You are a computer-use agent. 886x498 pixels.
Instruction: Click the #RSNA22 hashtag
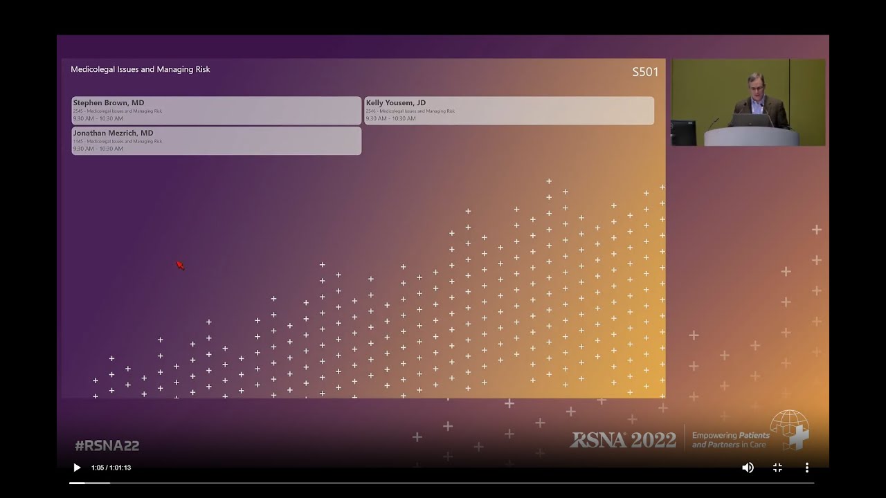(x=107, y=445)
